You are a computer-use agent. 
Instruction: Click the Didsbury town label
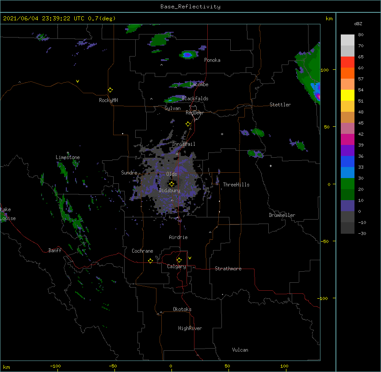coord(170,190)
